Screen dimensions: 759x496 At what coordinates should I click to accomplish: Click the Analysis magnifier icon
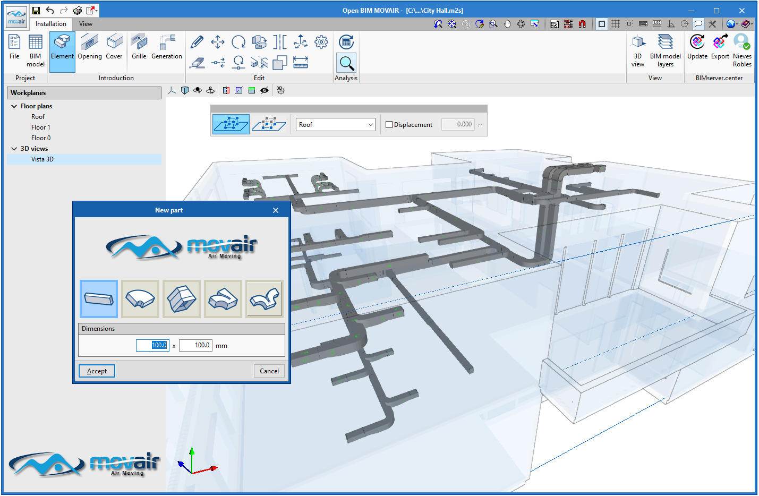click(346, 63)
